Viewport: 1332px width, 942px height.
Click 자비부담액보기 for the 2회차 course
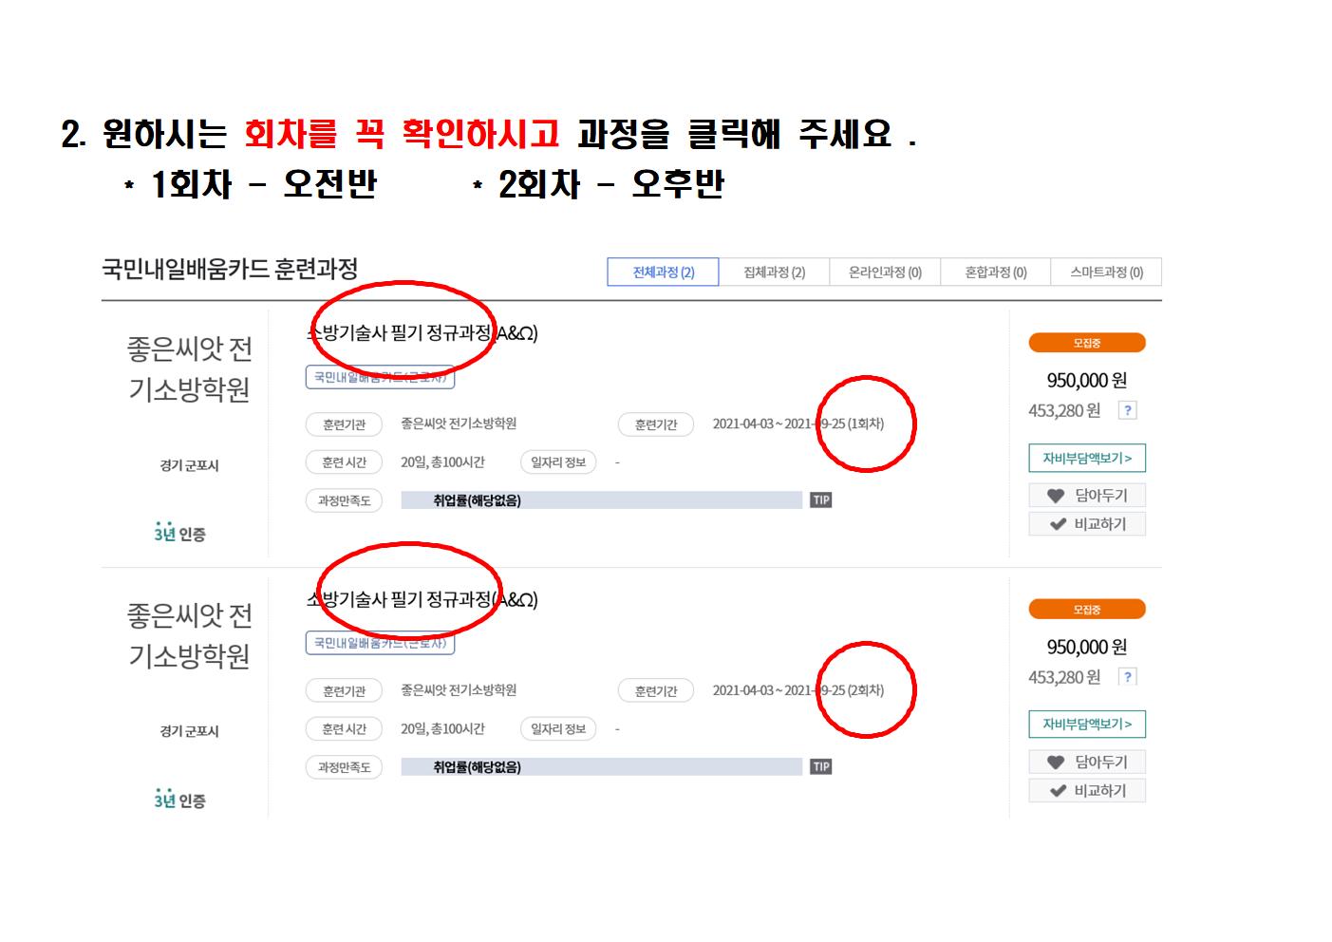point(1087,724)
